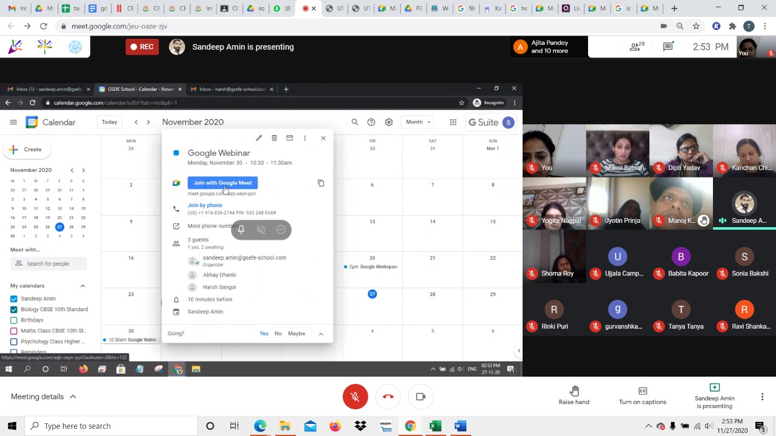The image size is (776, 436).
Task: Open event options three-dot menu
Action: [x=305, y=138]
